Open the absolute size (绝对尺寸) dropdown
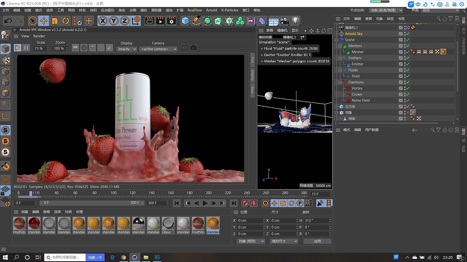Image resolution: width=467 pixels, height=262 pixels. [x=284, y=241]
